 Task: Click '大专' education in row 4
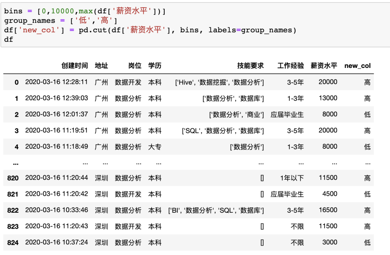(x=155, y=147)
